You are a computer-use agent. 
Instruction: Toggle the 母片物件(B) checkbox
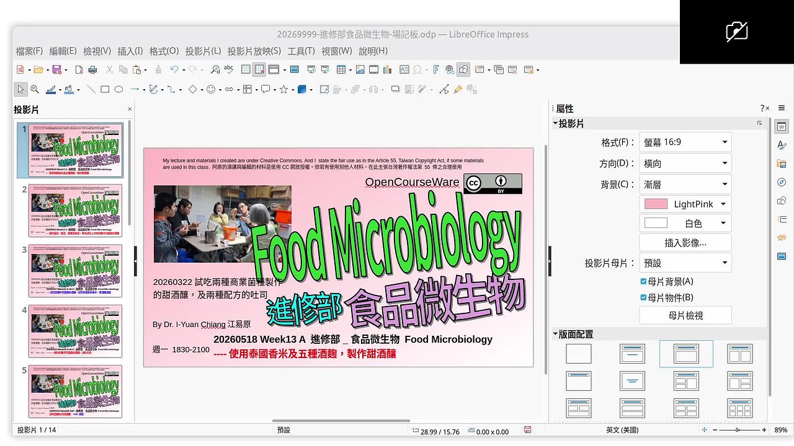[x=643, y=297]
